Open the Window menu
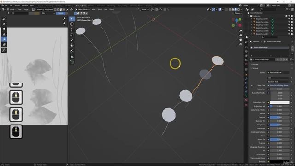The height and width of the screenshot is (166, 295). tap(25, 6)
